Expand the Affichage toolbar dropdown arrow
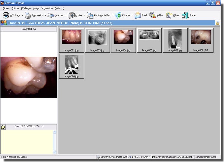Viewport: 224px width, 162px height. [22, 15]
